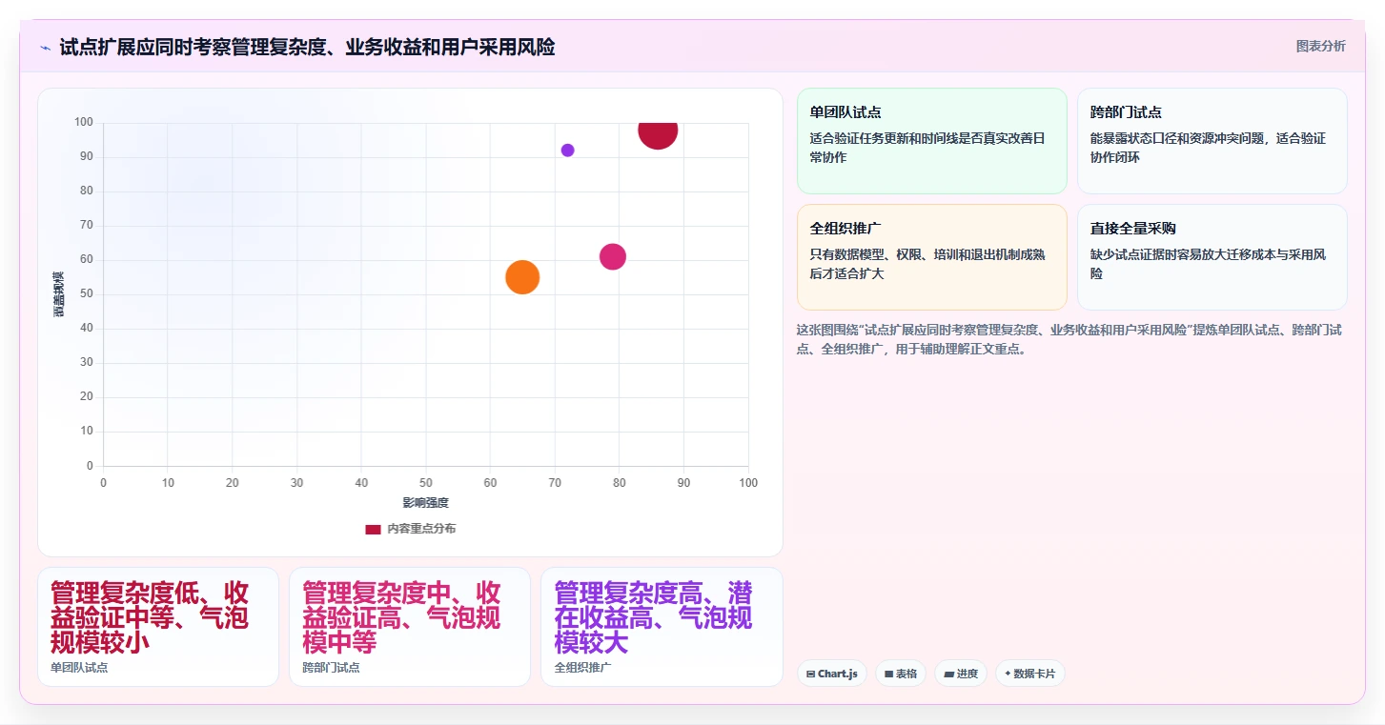Viewport: 1385px width, 725px height.
Task: Select the 数据卡片 tag pill
Action: tap(1030, 674)
